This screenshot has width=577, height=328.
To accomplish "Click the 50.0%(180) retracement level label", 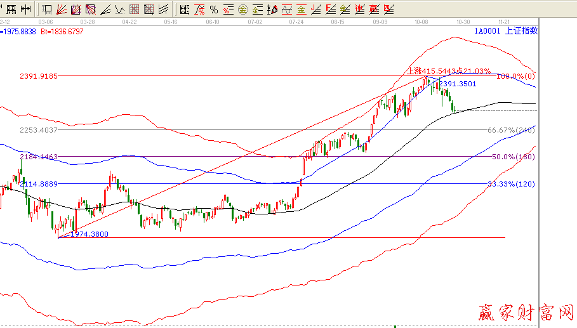I will tap(514, 156).
